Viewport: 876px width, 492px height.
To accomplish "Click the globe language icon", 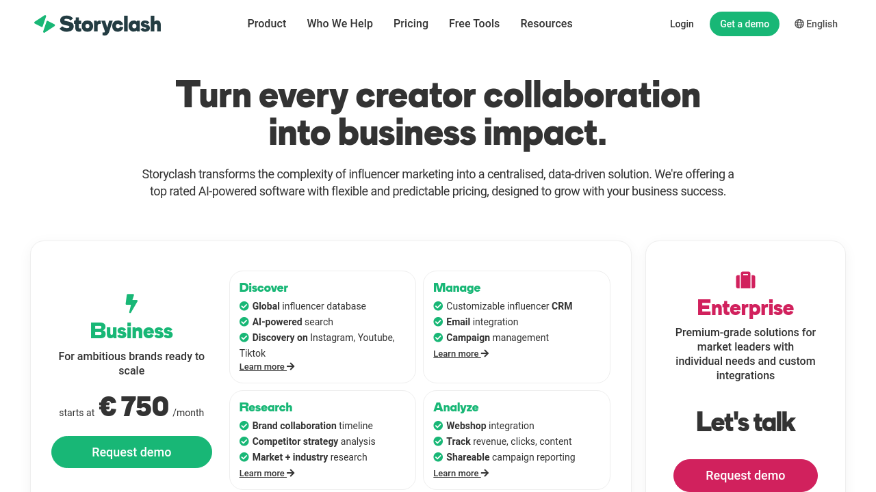I will coord(799,24).
